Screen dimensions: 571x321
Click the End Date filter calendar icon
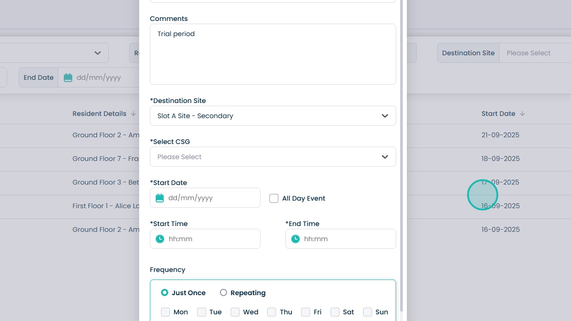(x=68, y=78)
